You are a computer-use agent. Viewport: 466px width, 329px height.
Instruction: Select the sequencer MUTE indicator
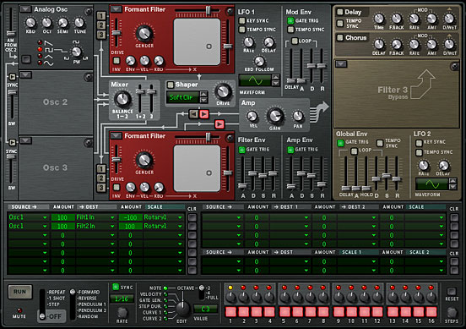[x=19, y=310]
